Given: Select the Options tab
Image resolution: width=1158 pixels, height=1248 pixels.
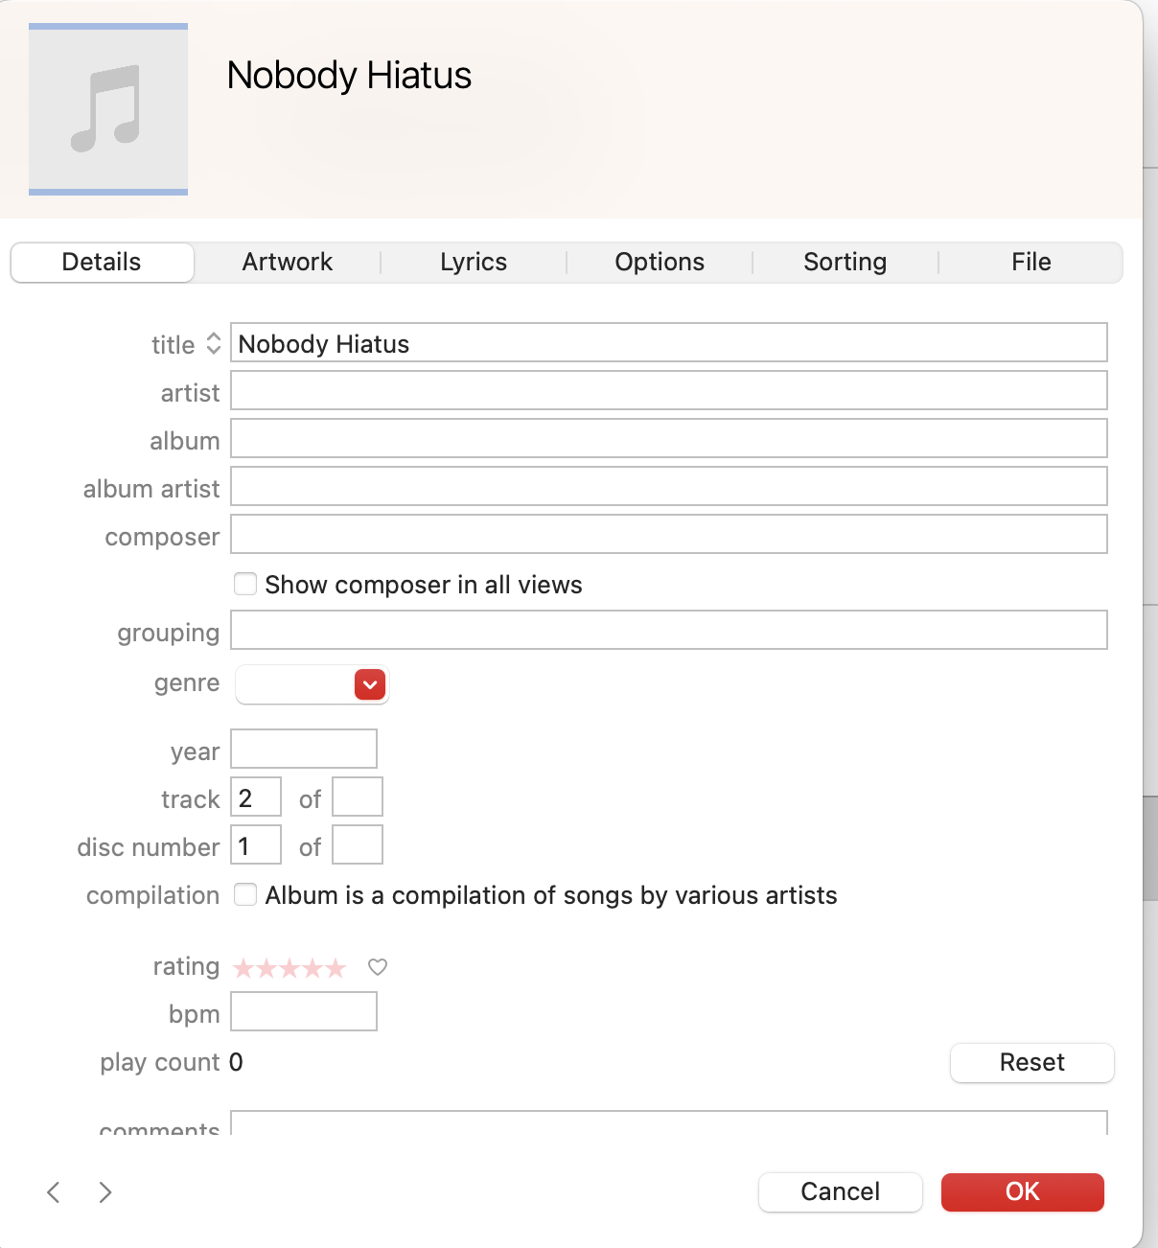Looking at the screenshot, I should tap(660, 262).
